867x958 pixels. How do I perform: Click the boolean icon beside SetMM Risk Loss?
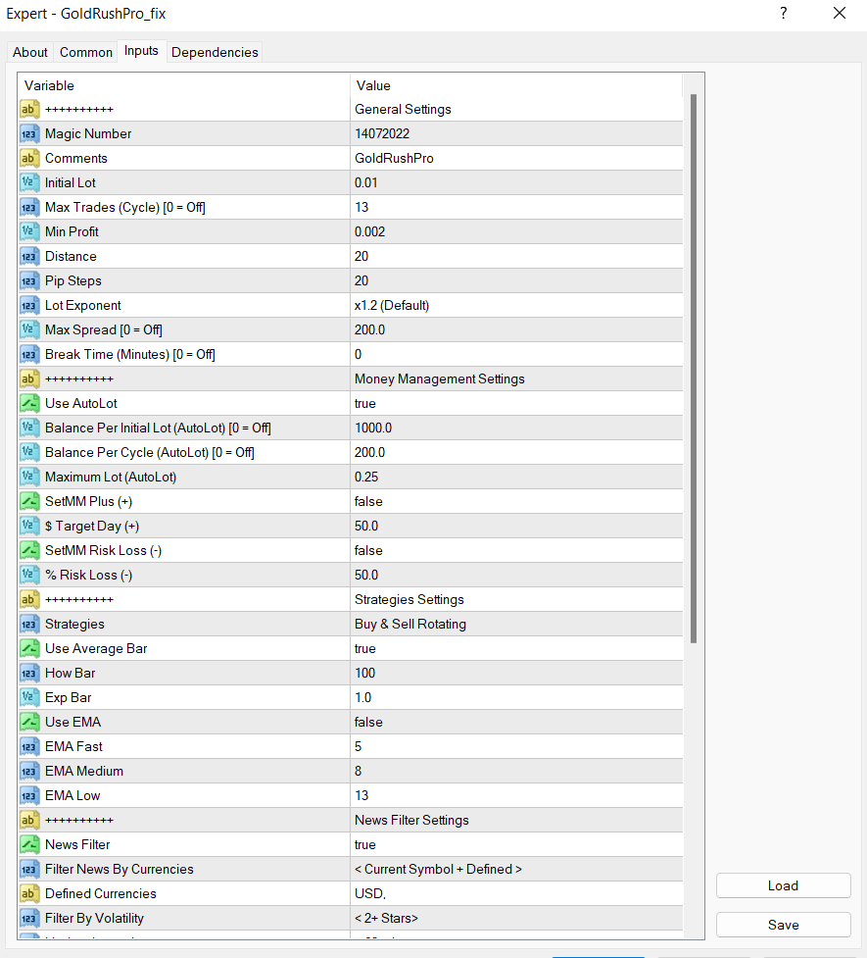point(29,550)
